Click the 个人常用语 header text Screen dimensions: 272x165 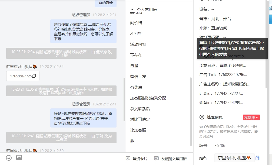(147, 10)
